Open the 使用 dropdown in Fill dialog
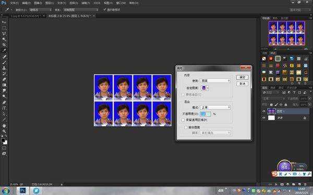313x195 pixels. click(x=215, y=81)
